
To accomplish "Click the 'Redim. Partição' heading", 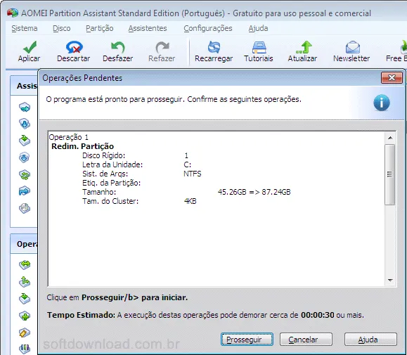I will [82, 146].
